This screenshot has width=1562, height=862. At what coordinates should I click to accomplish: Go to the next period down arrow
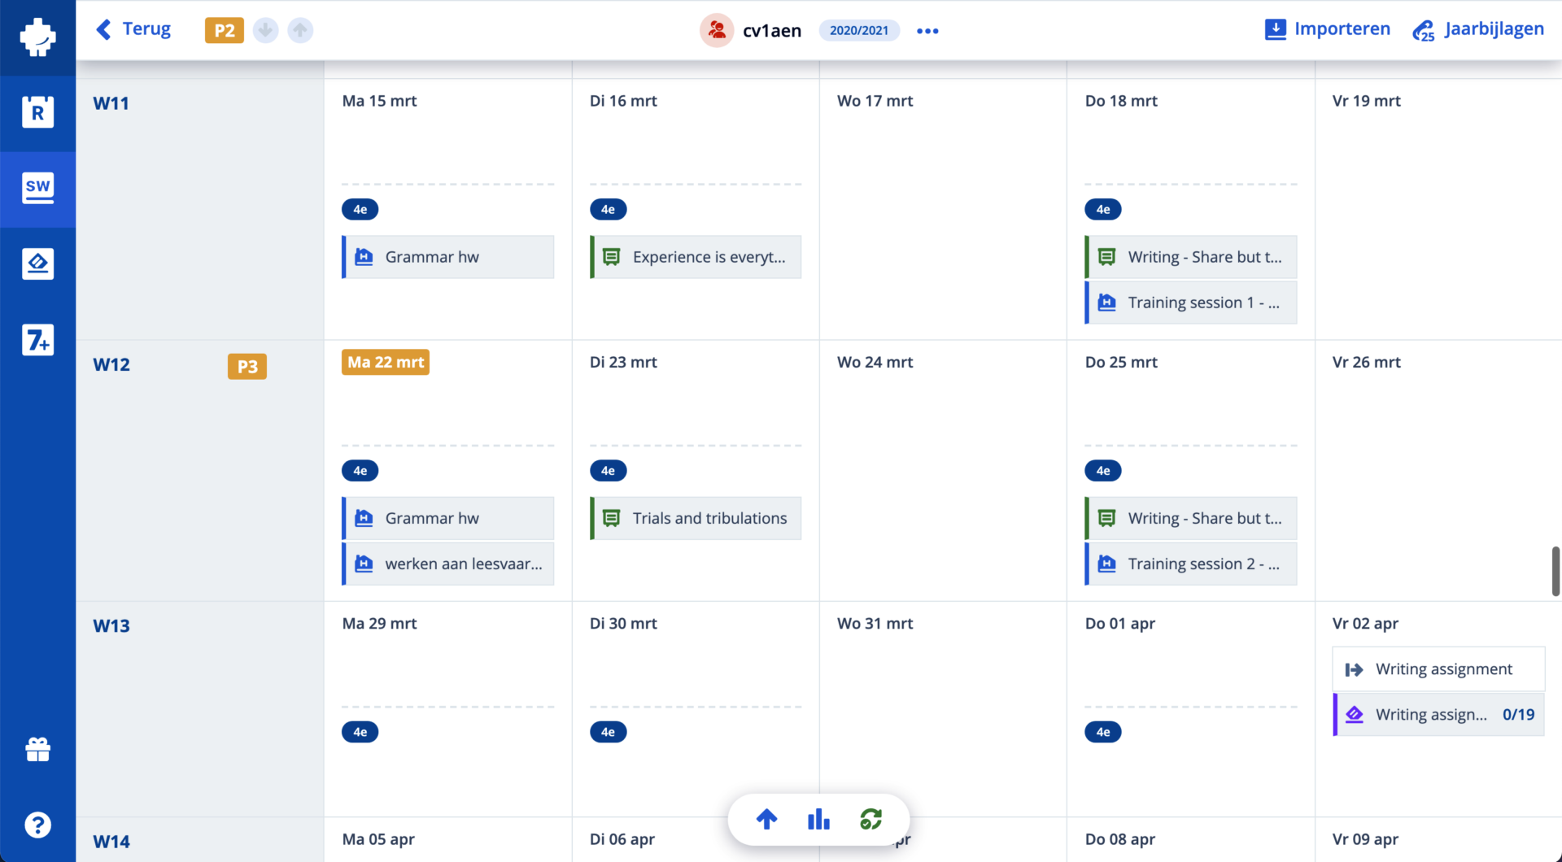[x=265, y=30]
